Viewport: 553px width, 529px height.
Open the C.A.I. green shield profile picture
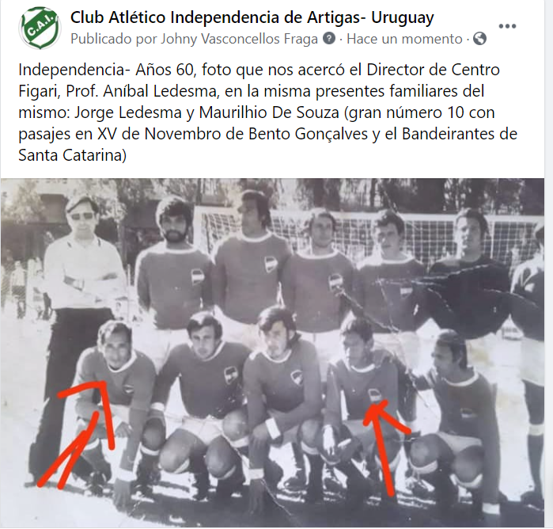point(40,28)
